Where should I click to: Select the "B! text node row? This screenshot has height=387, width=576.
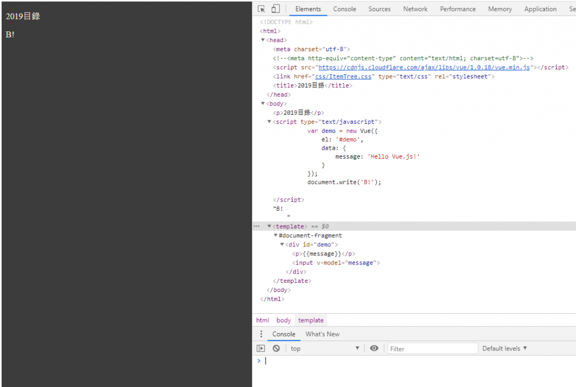278,209
